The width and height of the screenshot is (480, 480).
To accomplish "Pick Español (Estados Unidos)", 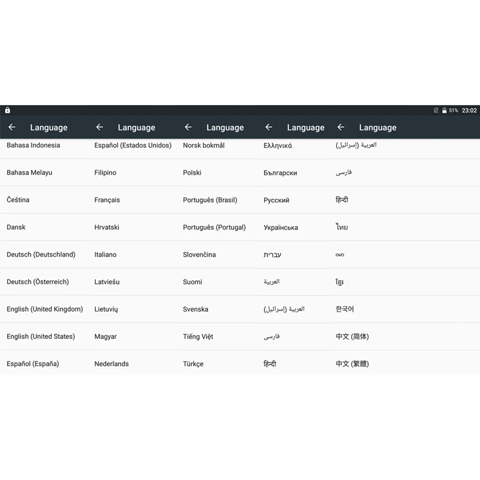I will [133, 145].
